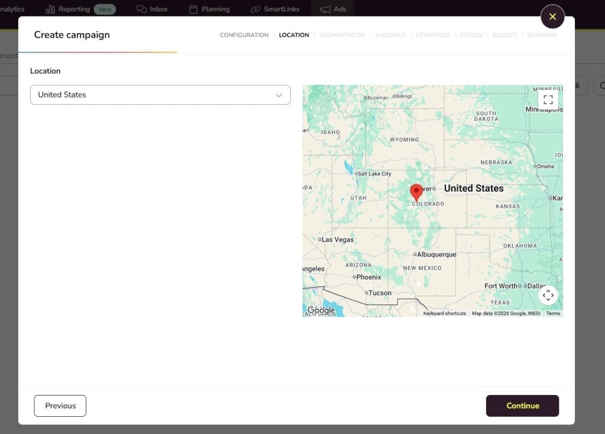Click the Reporting bar chart icon
The image size is (605, 434).
pos(50,9)
